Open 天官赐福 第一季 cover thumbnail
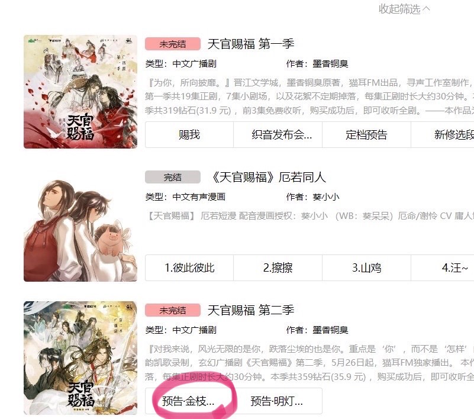 click(x=80, y=92)
